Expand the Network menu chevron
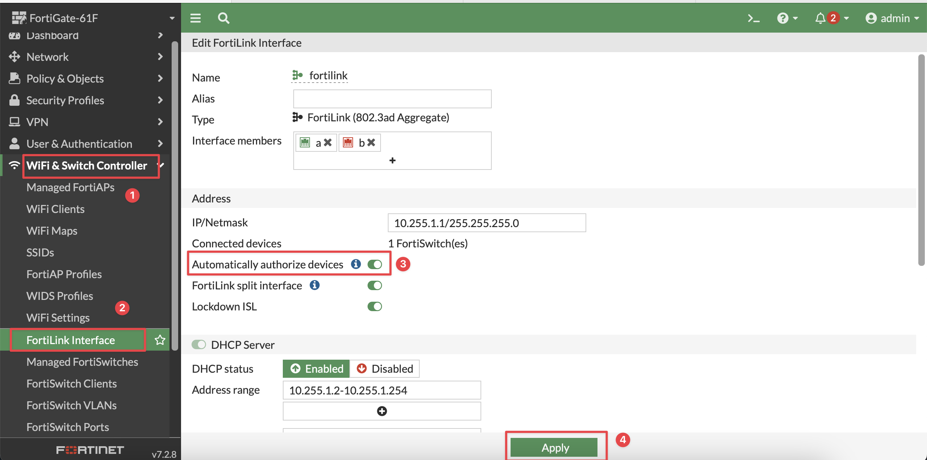Viewport: 927px width, 460px height. click(160, 57)
